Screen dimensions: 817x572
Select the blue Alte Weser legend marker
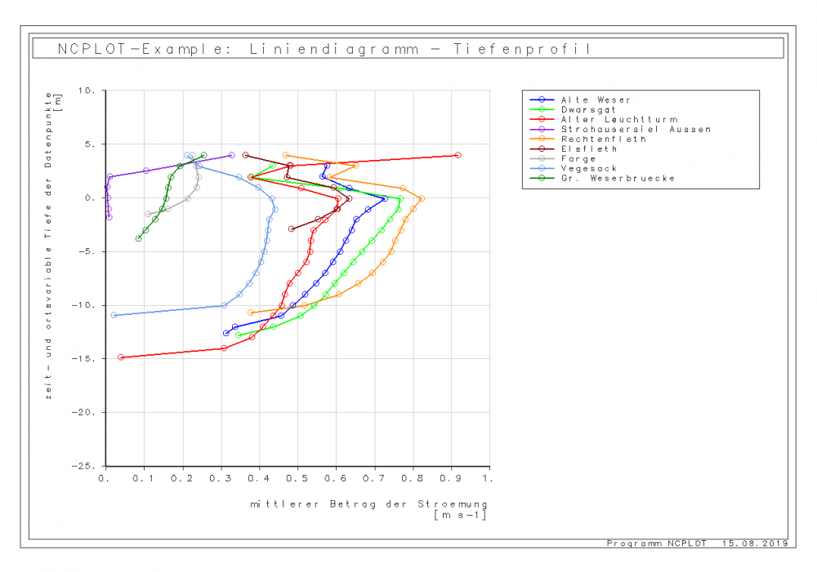tap(542, 100)
